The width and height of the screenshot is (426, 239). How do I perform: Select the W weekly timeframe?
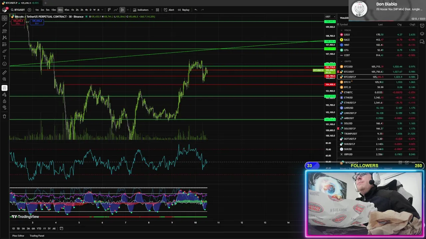click(x=94, y=10)
